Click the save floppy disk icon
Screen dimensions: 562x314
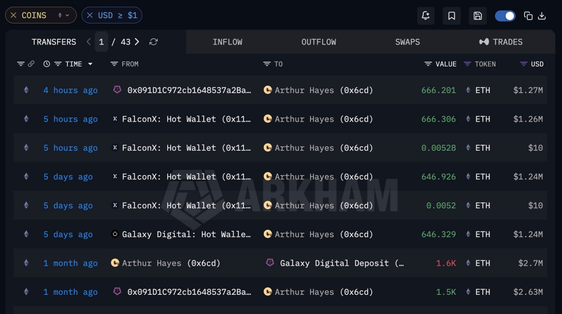pos(478,15)
